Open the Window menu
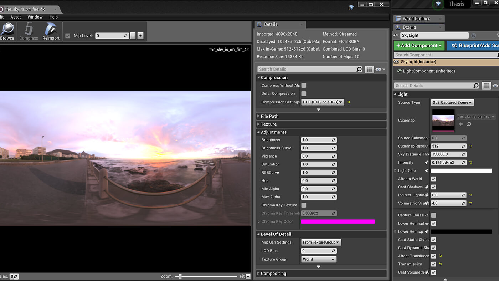This screenshot has width=499, height=281. tap(35, 17)
